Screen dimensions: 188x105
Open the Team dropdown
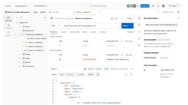click(174, 6)
